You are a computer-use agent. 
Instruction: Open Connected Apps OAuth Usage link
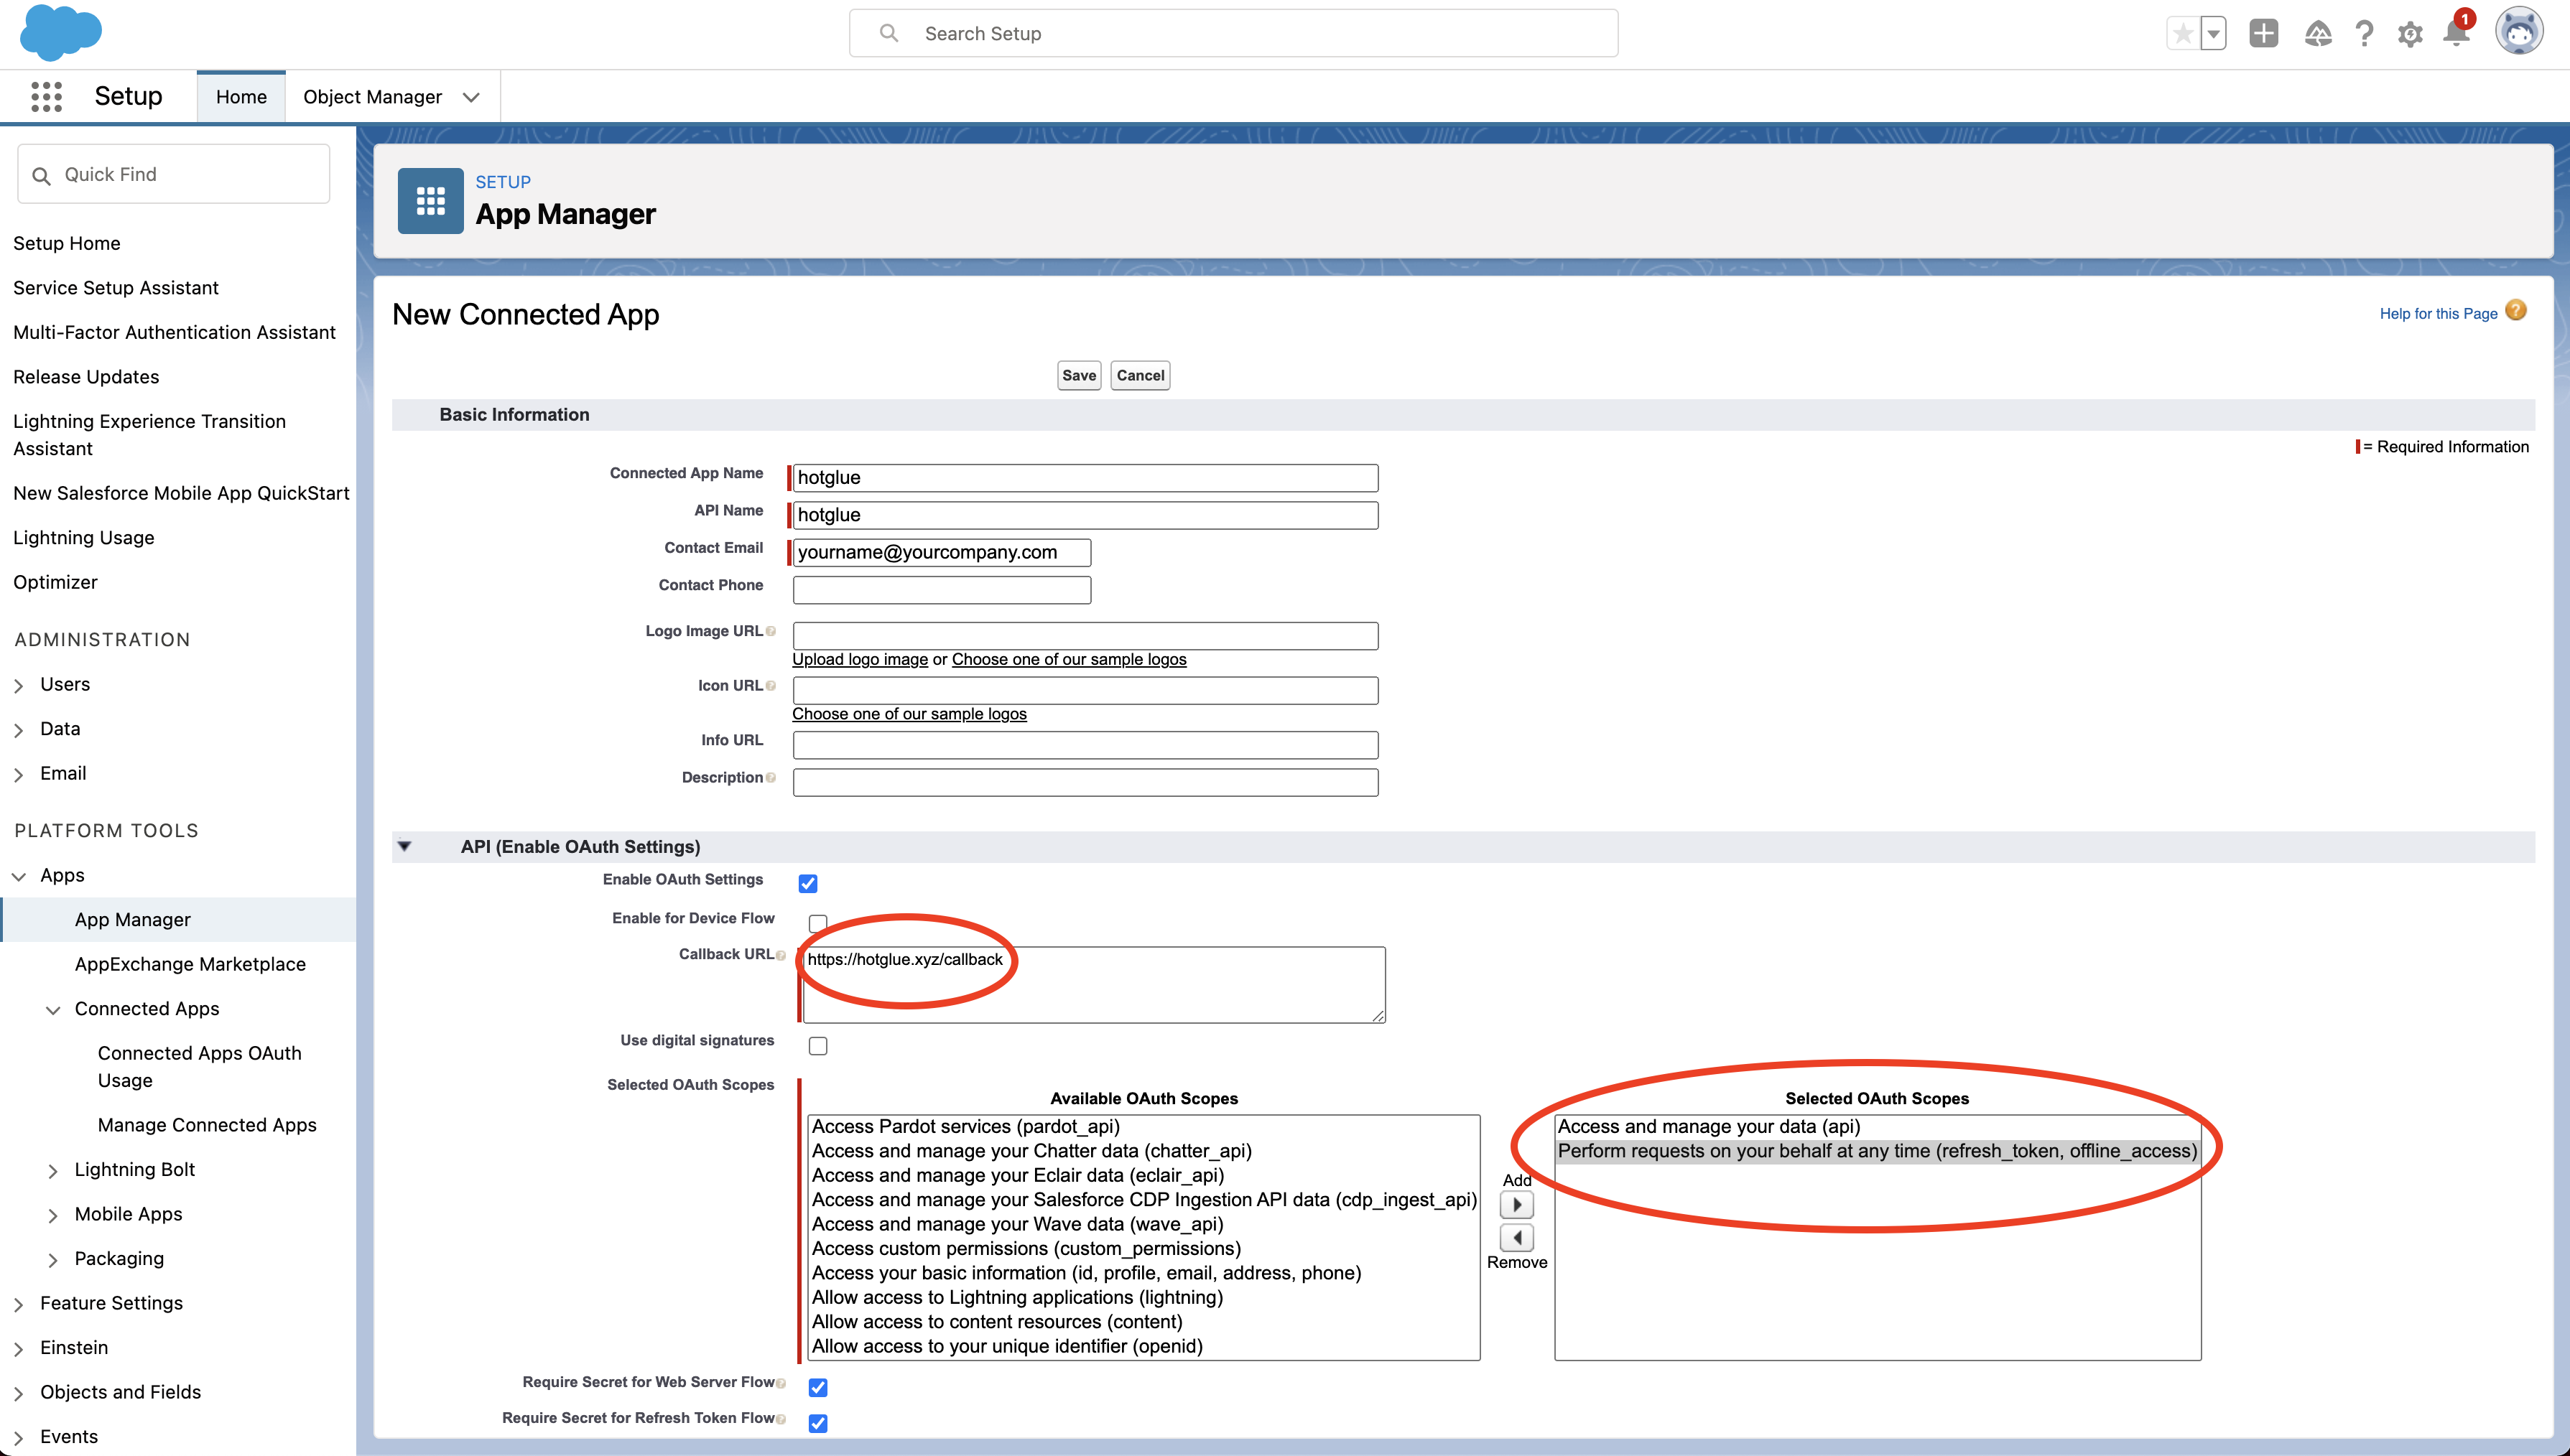[x=199, y=1066]
